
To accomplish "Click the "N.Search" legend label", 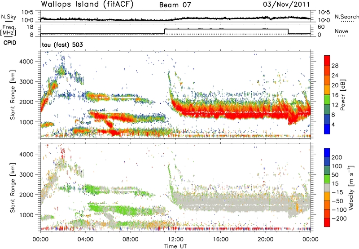I will [x=347, y=17].
